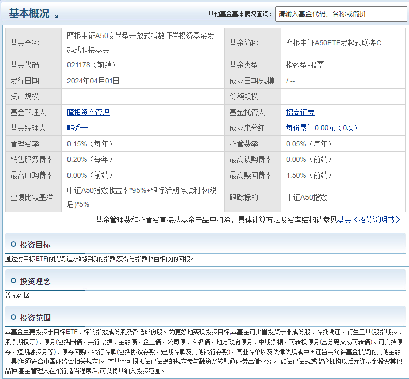Image resolution: width=409 pixels, height=379 pixels.
Task: Click the 基金经理人 label cell
Action: tap(33, 128)
